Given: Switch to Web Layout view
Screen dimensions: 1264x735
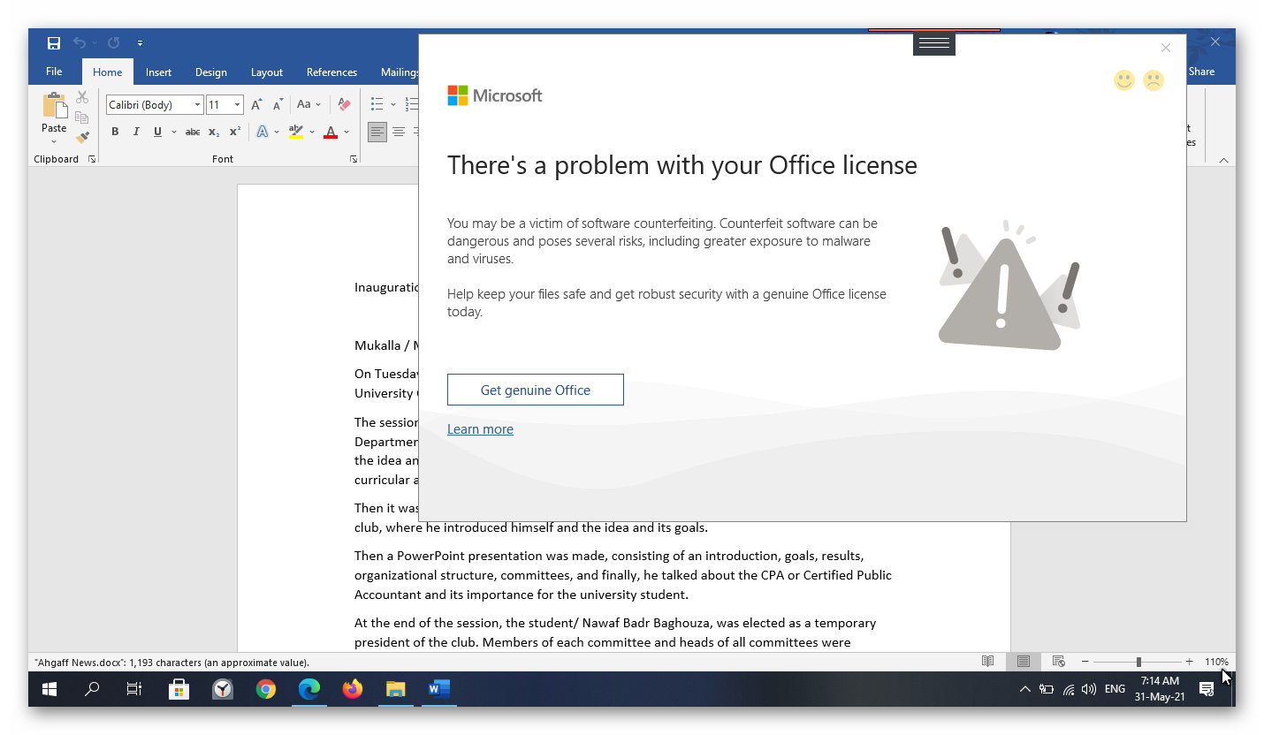Looking at the screenshot, I should coord(1058,662).
